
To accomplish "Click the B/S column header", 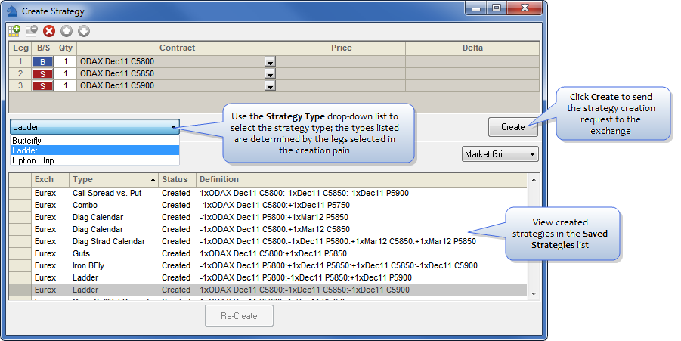I will pos(43,48).
